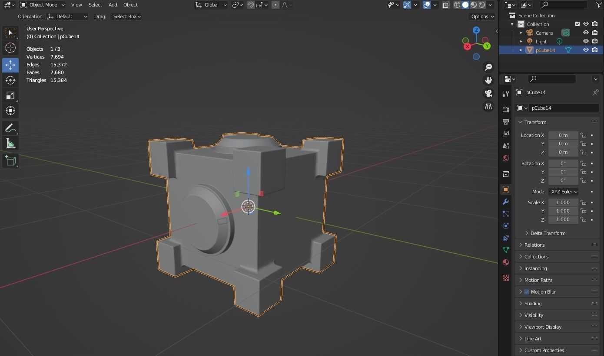The width and height of the screenshot is (604, 356).
Task: Click the pan view hand icon
Action: (x=488, y=80)
